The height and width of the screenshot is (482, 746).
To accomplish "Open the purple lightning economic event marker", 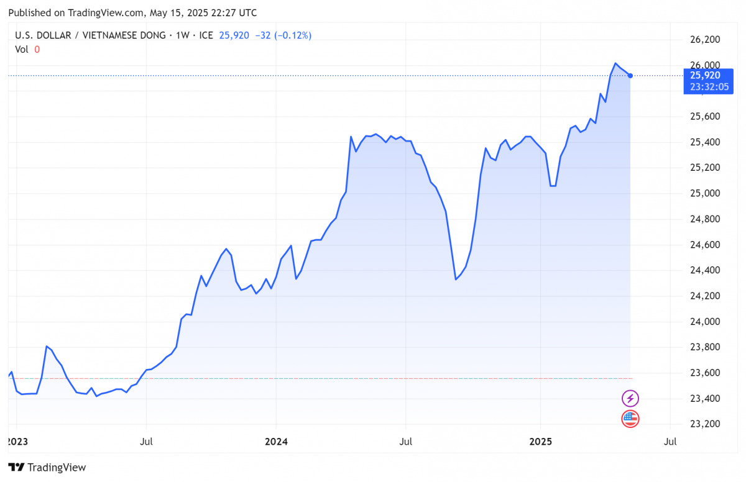I will pos(630,398).
